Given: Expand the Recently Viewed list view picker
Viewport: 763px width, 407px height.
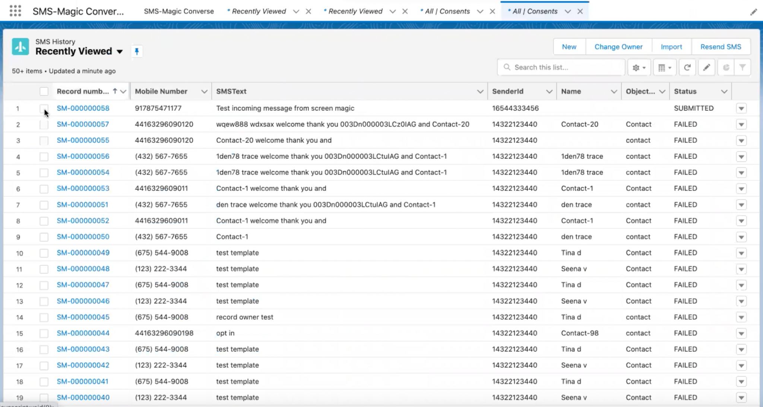Looking at the screenshot, I should click(x=120, y=51).
